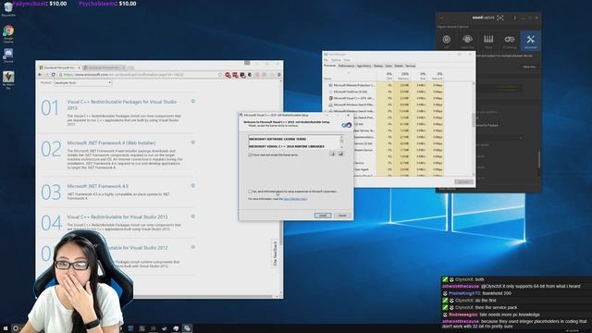Image resolution: width=592 pixels, height=333 pixels.
Task: Open the Recycle Bin desktop icon
Action: (x=8, y=9)
